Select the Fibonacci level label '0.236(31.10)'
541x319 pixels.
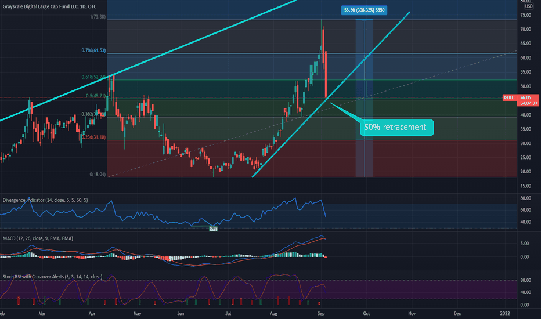(93, 137)
